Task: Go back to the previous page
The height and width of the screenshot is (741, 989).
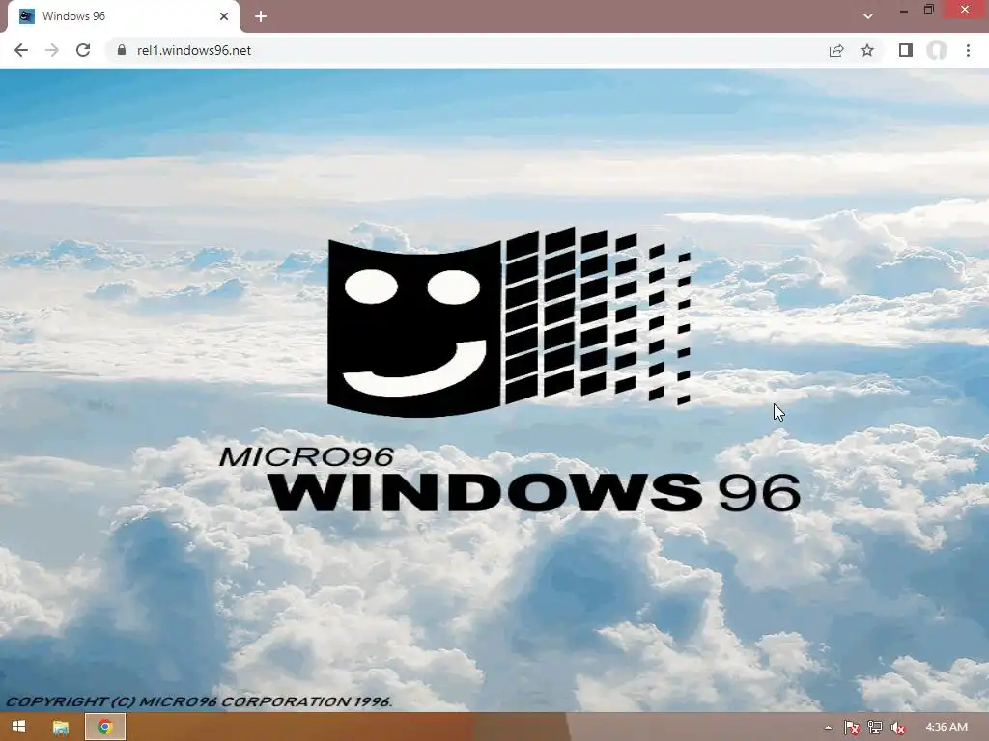Action: (21, 50)
